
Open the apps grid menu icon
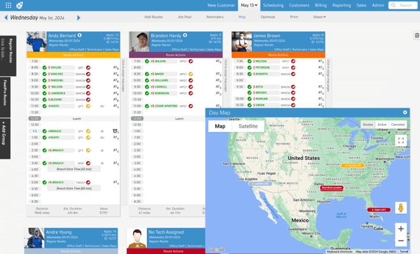pos(8,5)
